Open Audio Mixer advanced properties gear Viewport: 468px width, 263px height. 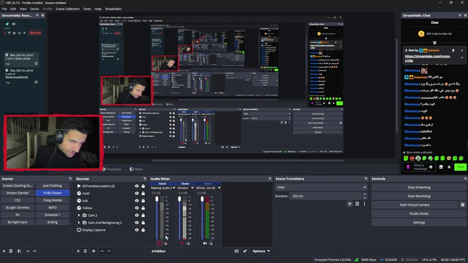(245, 251)
